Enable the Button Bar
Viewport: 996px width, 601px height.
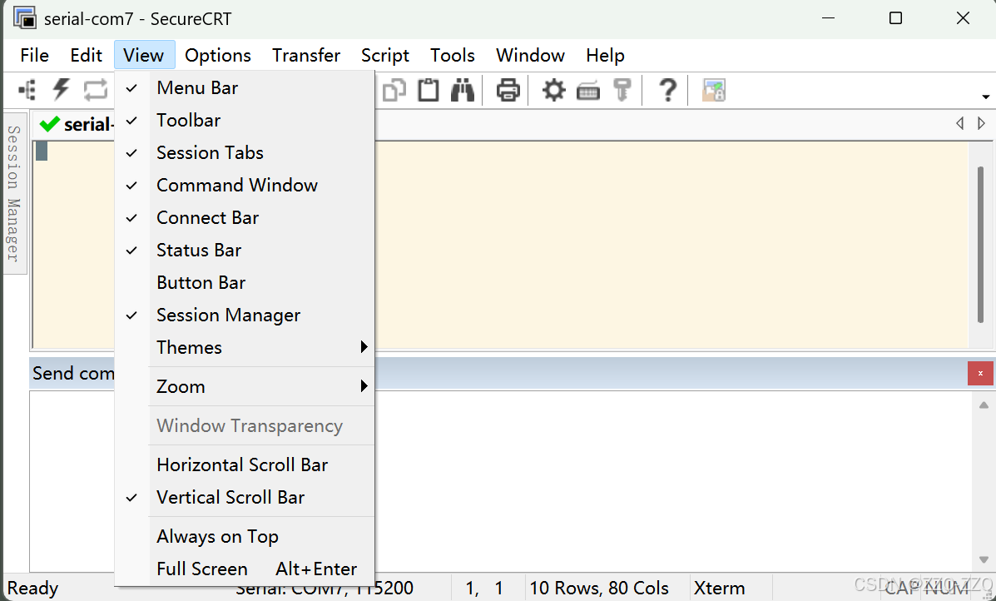pos(245,282)
